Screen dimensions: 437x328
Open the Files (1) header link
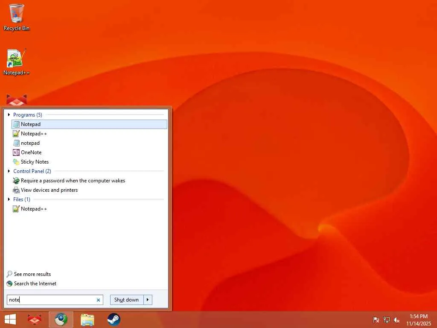tap(22, 199)
